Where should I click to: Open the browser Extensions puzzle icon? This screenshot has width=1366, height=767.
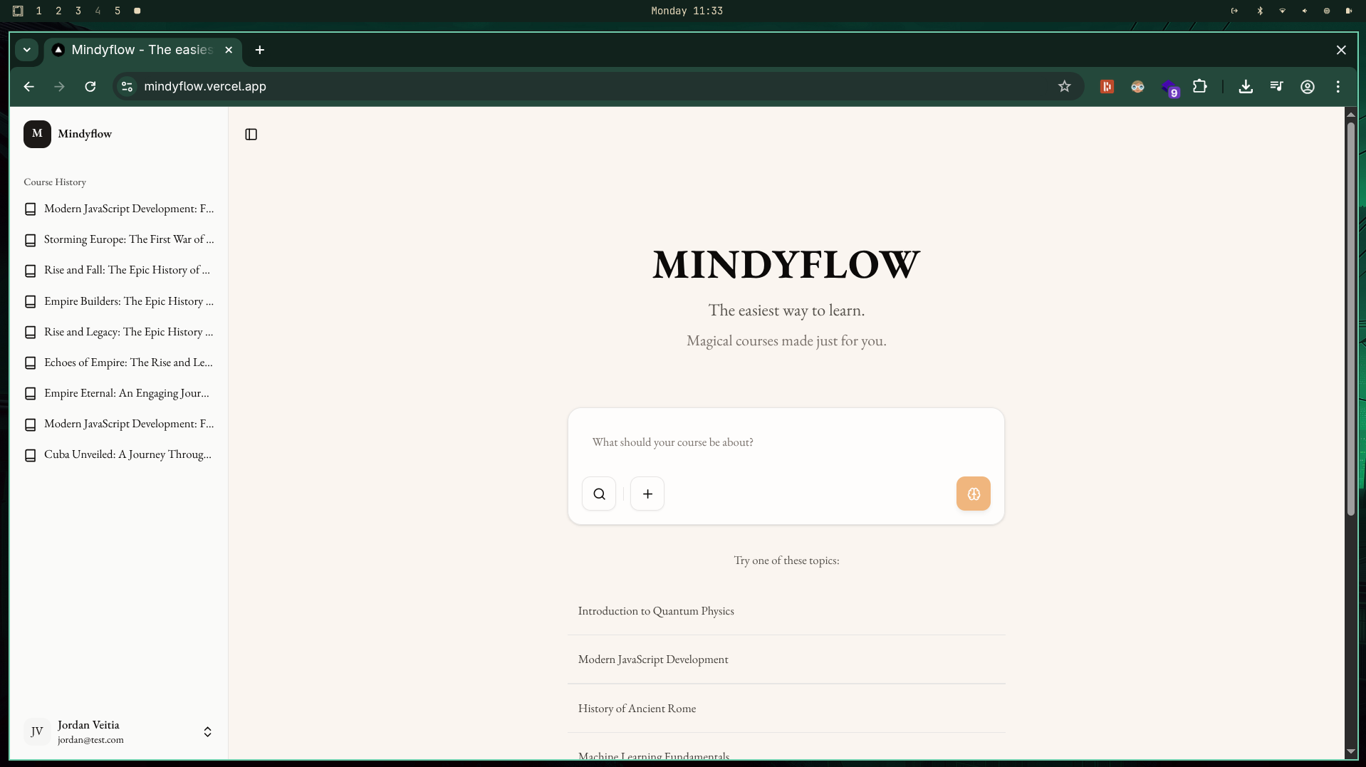1201,86
